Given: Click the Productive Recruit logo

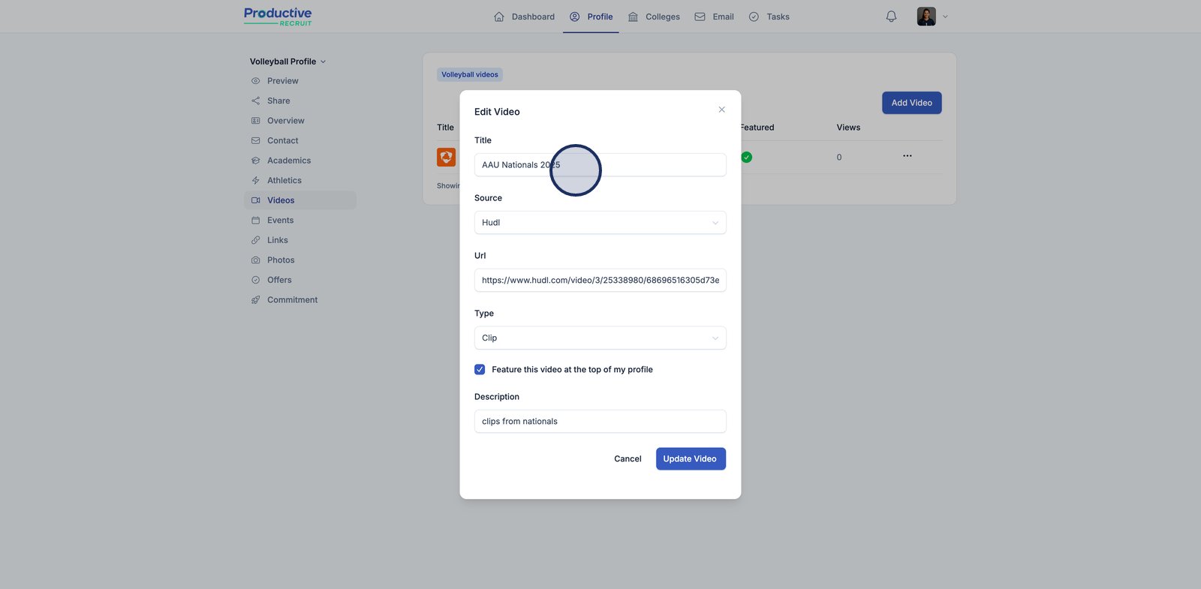Looking at the screenshot, I should (x=278, y=17).
